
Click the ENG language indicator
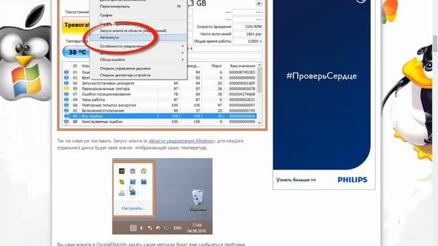click(178, 228)
